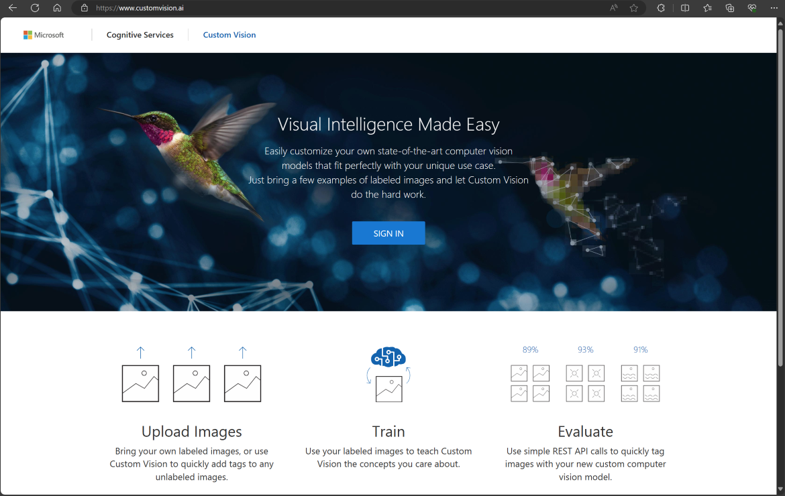Image resolution: width=785 pixels, height=496 pixels.
Task: Click the scrollbar up arrow
Action: [780, 23]
